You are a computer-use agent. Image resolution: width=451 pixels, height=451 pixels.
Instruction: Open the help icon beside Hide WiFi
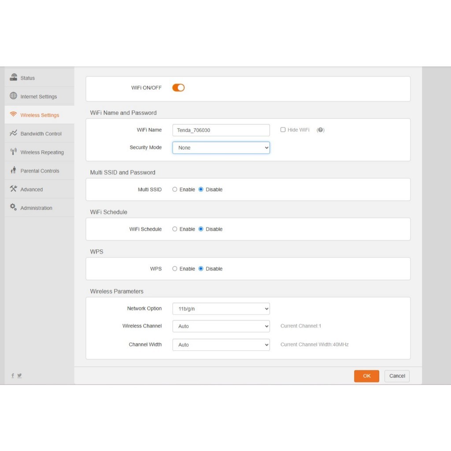321,130
